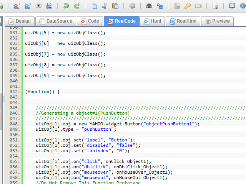Viewport: 246px width, 184px height.
Task: Click the golden key icon
Action: coord(188,6)
